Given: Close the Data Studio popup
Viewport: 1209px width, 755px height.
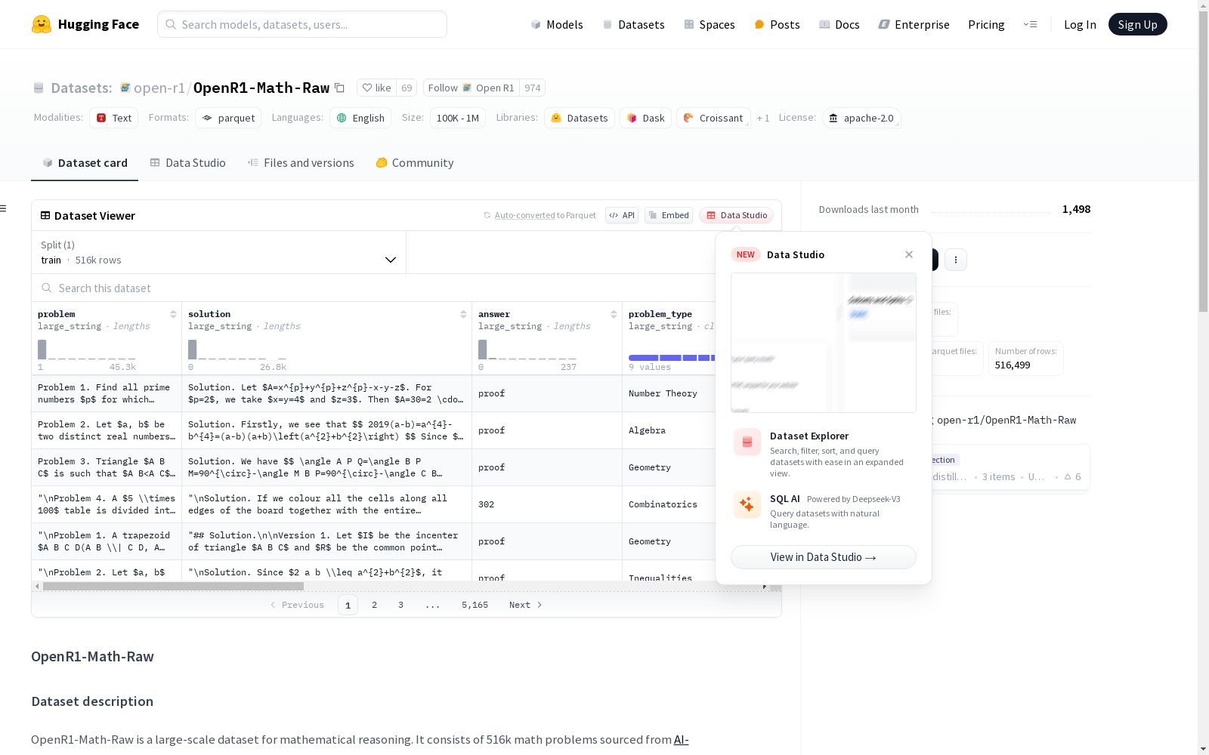Looking at the screenshot, I should (x=909, y=254).
